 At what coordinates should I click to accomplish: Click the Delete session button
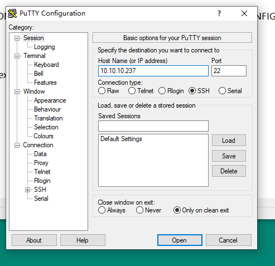(229, 171)
